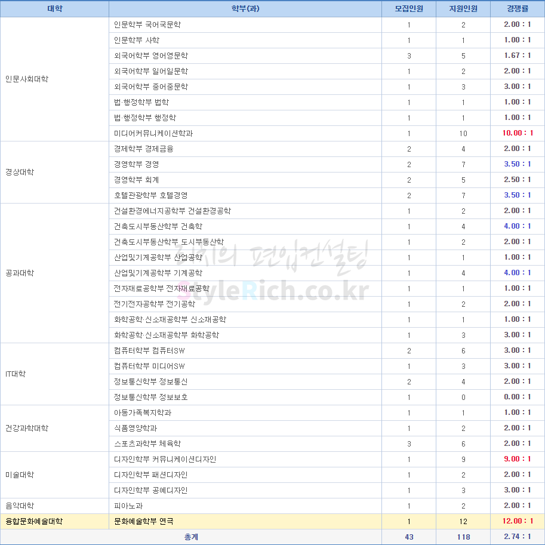
Task: Select the IT대학 cell
Action: [54, 374]
